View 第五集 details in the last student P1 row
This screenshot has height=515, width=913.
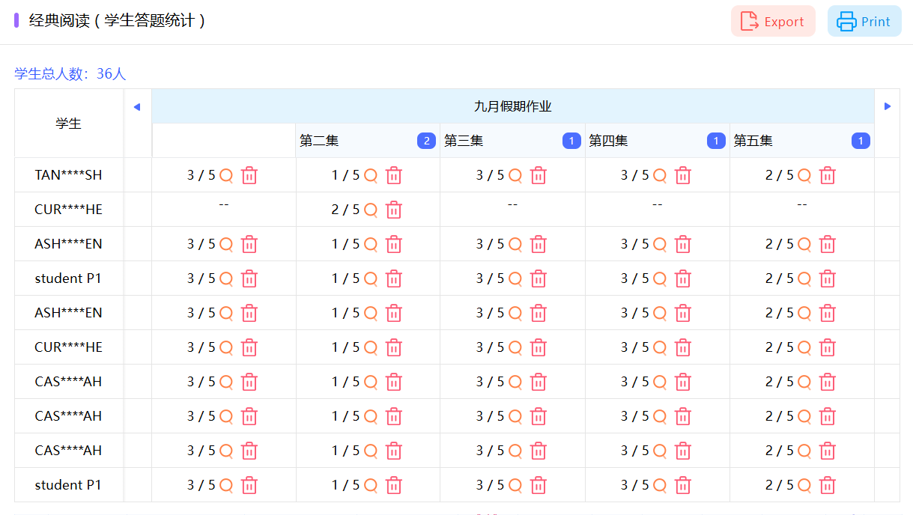pyautogui.click(x=804, y=486)
